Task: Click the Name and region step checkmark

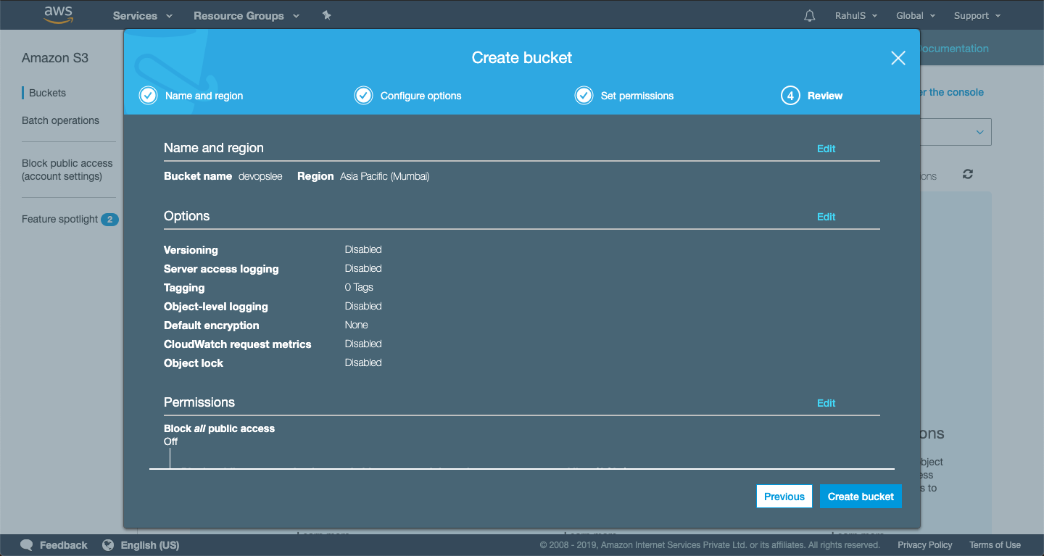Action: tap(148, 95)
